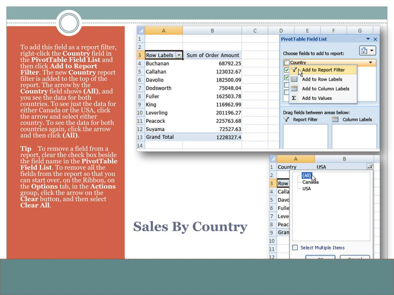Viewport: 394px width, 295px height.
Task: Select USA in the country filter list
Action: coord(307,189)
